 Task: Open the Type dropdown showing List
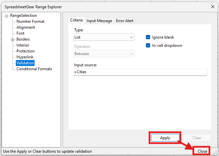[104, 37]
